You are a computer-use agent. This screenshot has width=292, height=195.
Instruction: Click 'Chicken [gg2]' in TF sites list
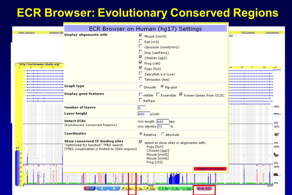(x=158, y=151)
